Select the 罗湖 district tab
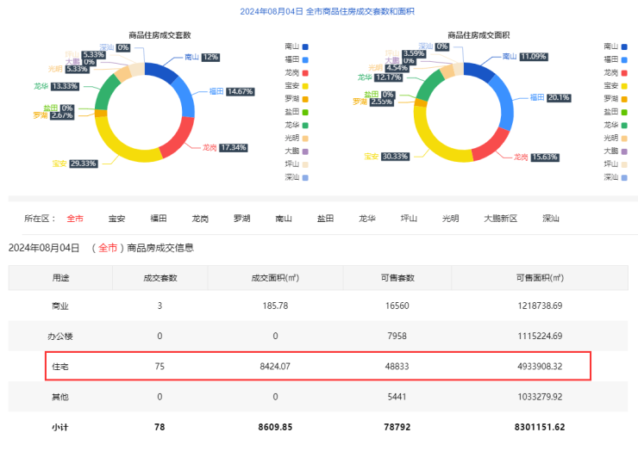Image resolution: width=638 pixels, height=451 pixels. pos(241,219)
